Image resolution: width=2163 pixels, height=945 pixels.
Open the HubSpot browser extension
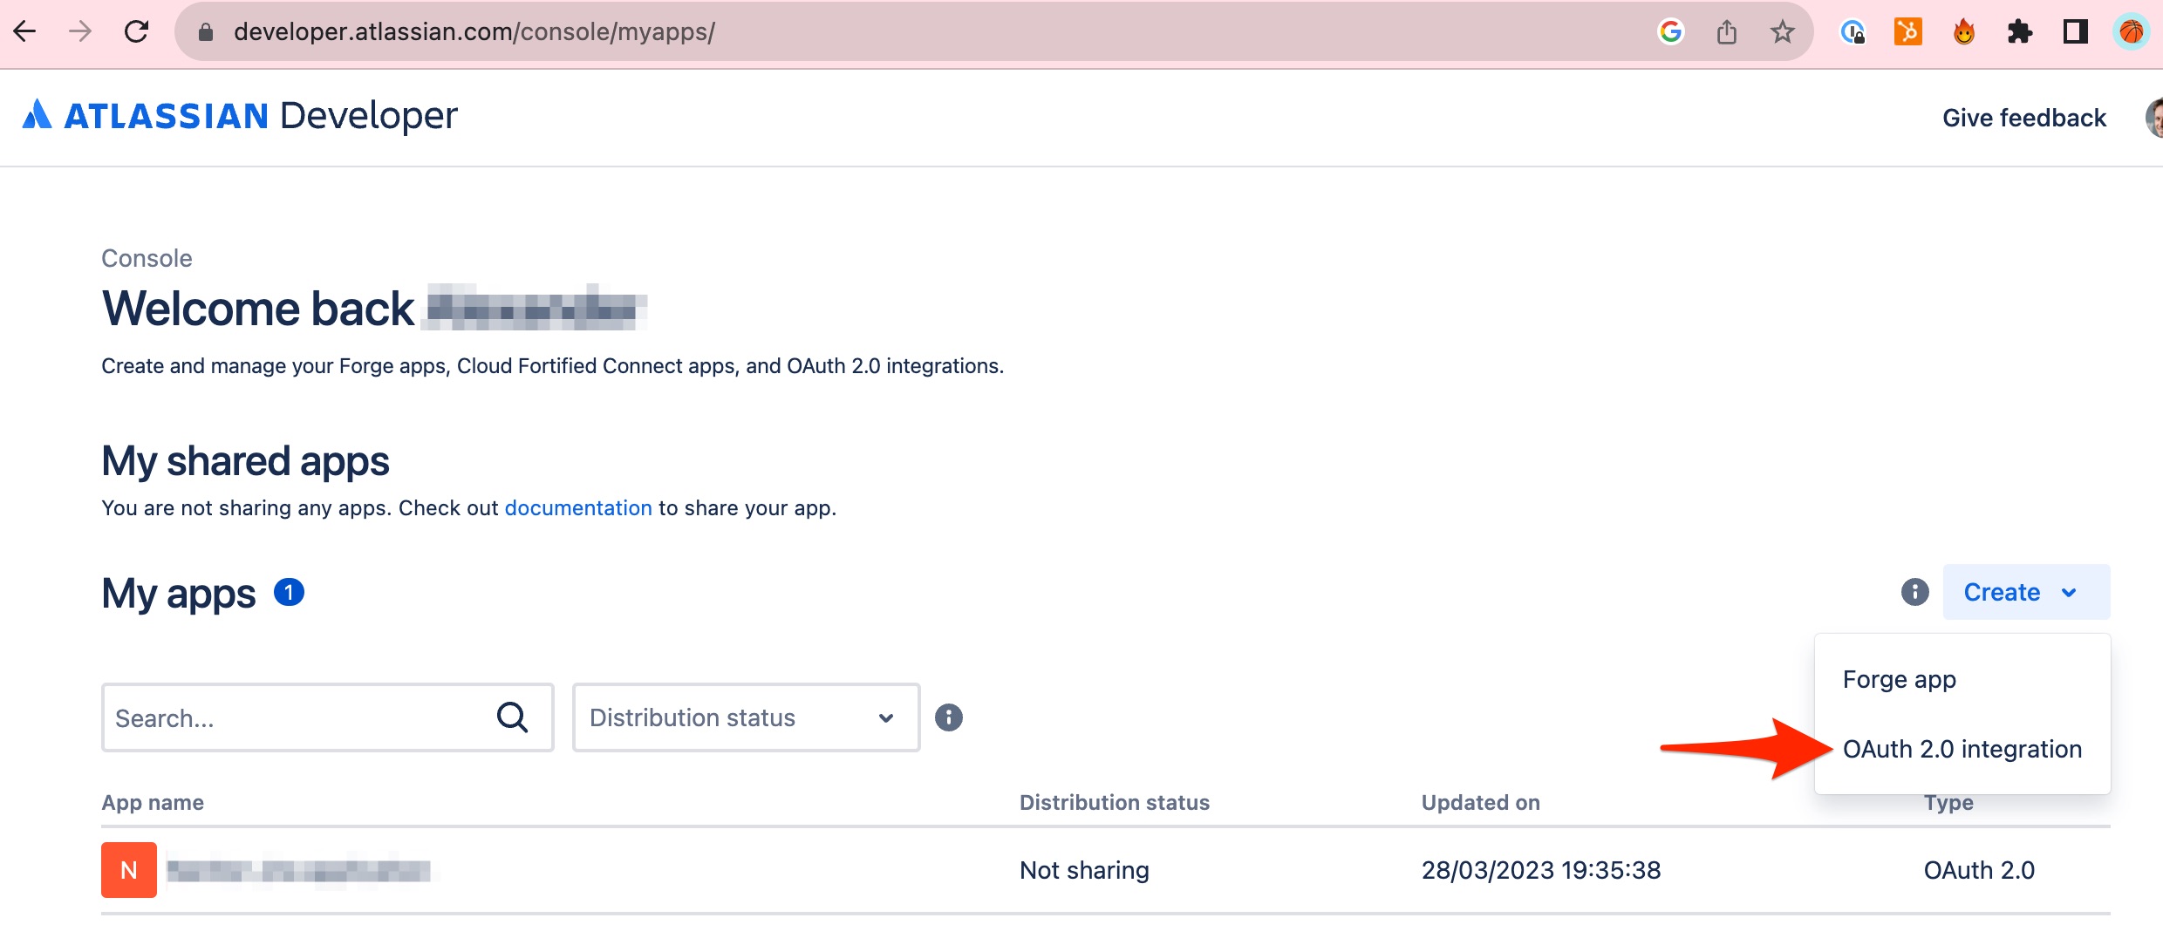1907,31
